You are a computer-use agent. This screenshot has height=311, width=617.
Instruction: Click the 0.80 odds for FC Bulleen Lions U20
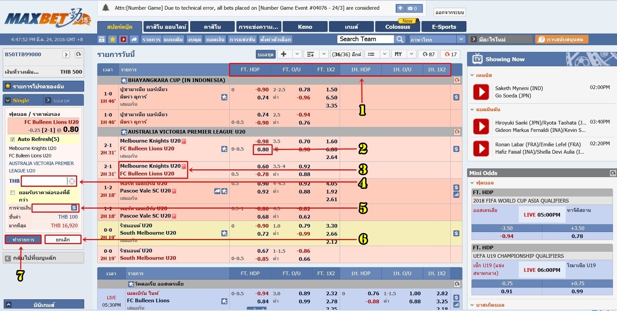(x=263, y=149)
